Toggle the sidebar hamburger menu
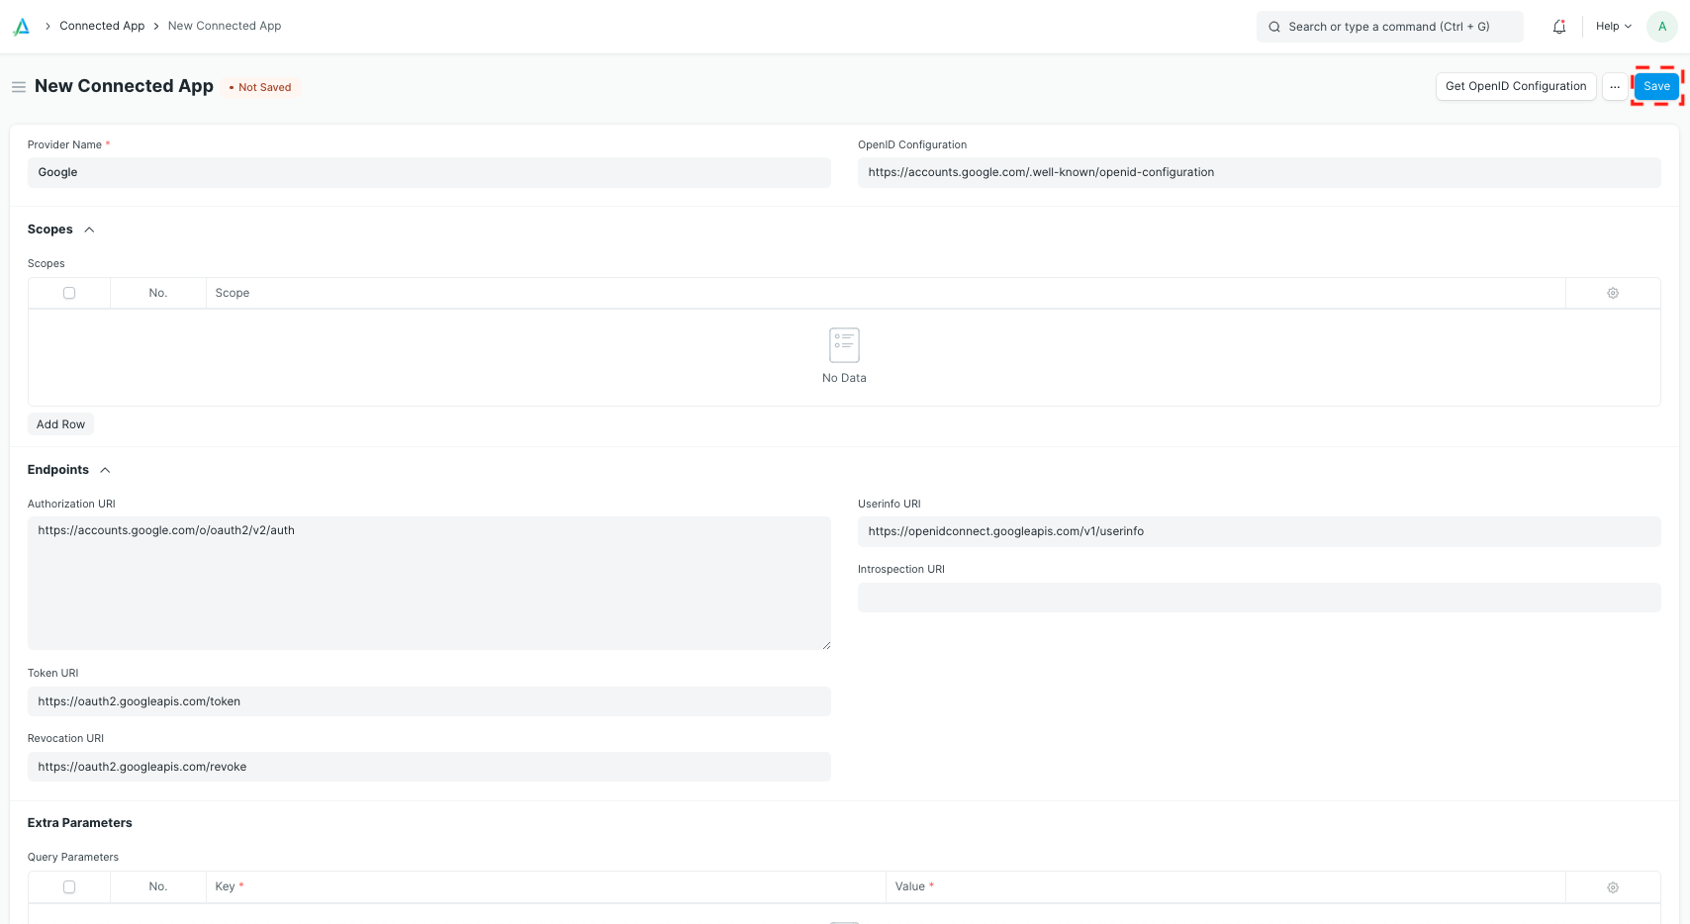 click(18, 87)
